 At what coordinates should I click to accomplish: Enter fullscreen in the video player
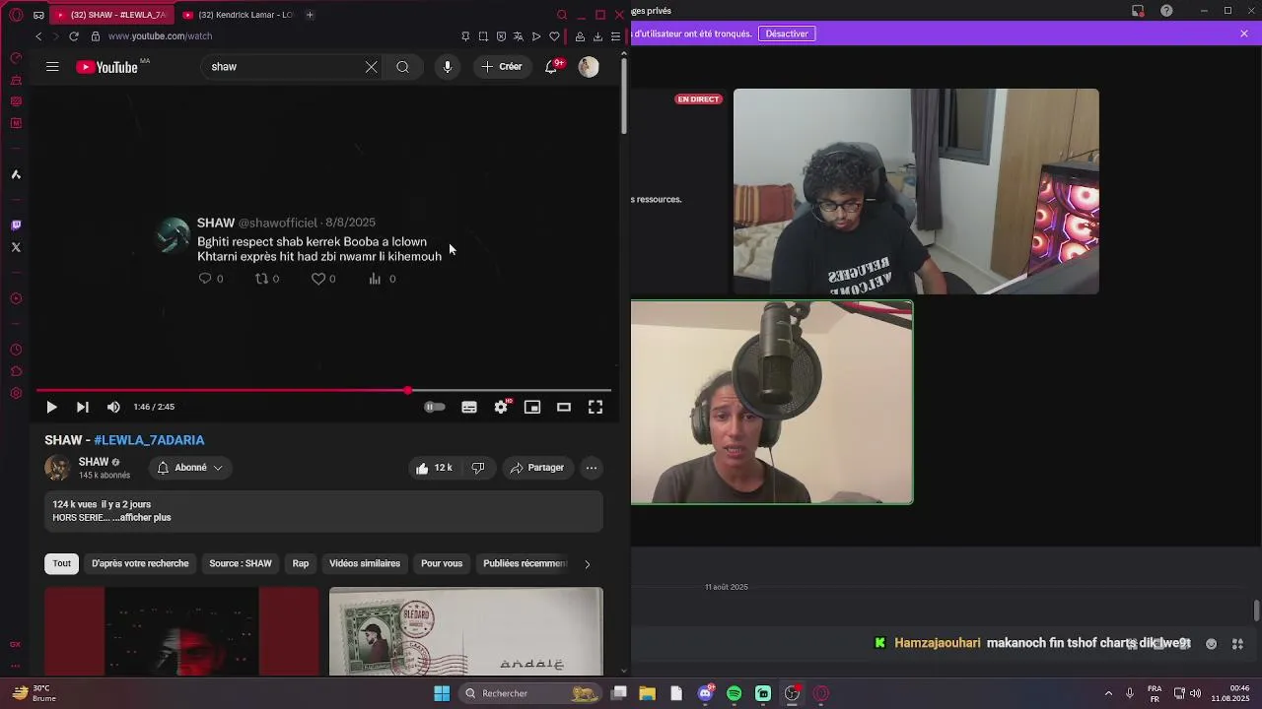pos(596,407)
